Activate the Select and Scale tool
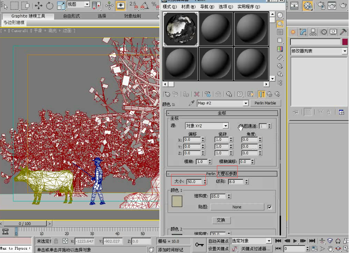 tap(61, 5)
